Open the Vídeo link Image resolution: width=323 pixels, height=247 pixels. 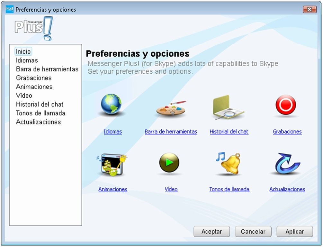pos(171,189)
